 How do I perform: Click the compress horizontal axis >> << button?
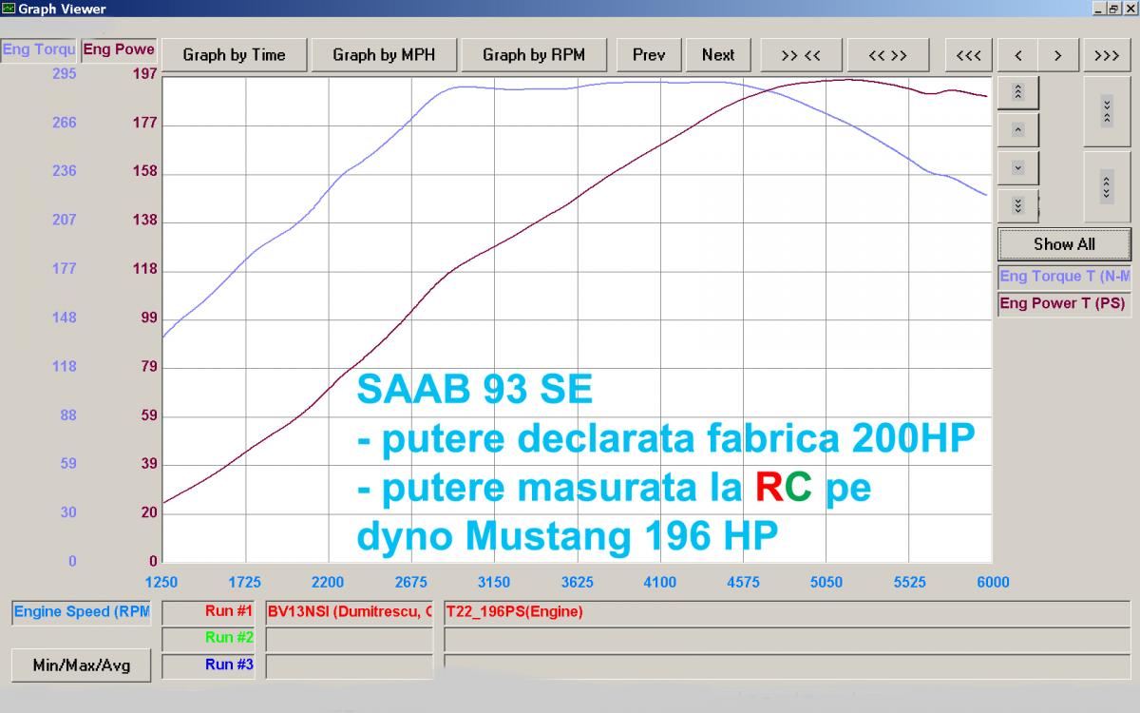pos(801,55)
